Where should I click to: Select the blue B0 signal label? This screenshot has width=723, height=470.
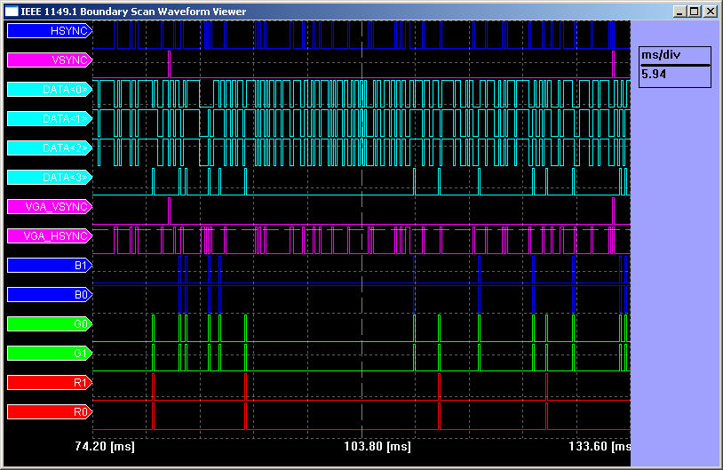point(49,294)
